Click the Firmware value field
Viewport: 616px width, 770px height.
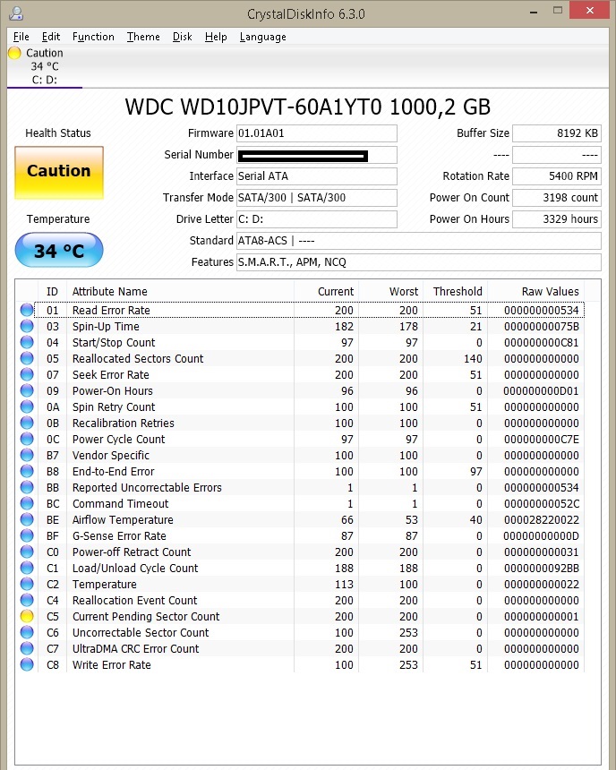point(316,133)
